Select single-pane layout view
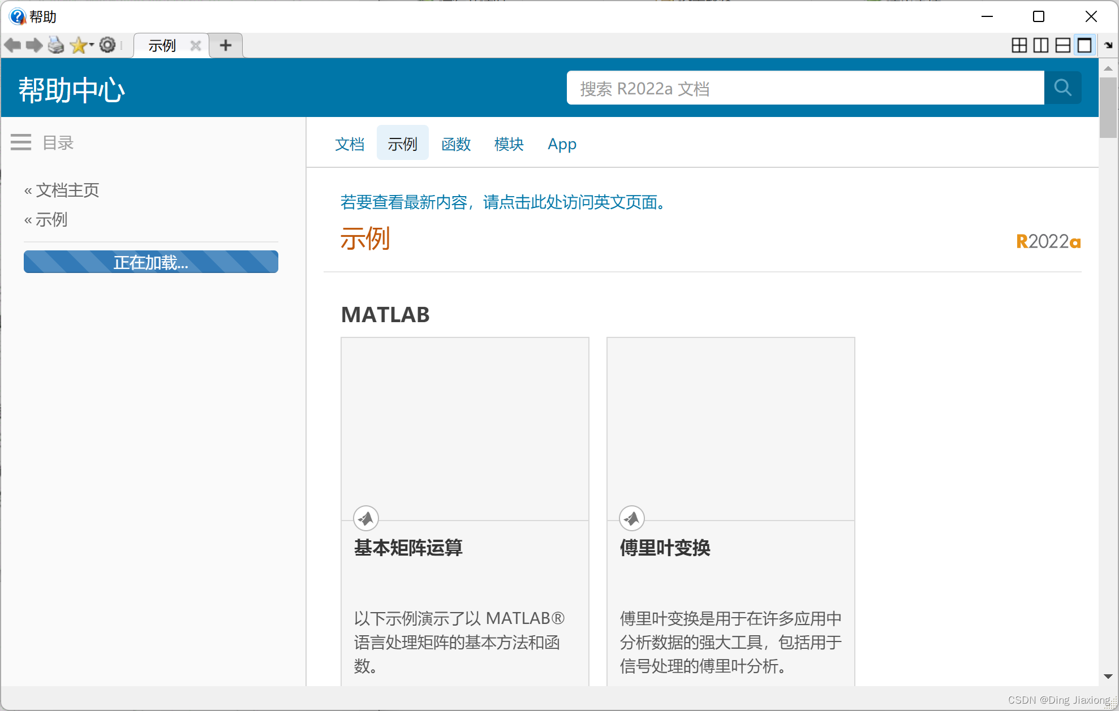The height and width of the screenshot is (711, 1119). [x=1084, y=45]
